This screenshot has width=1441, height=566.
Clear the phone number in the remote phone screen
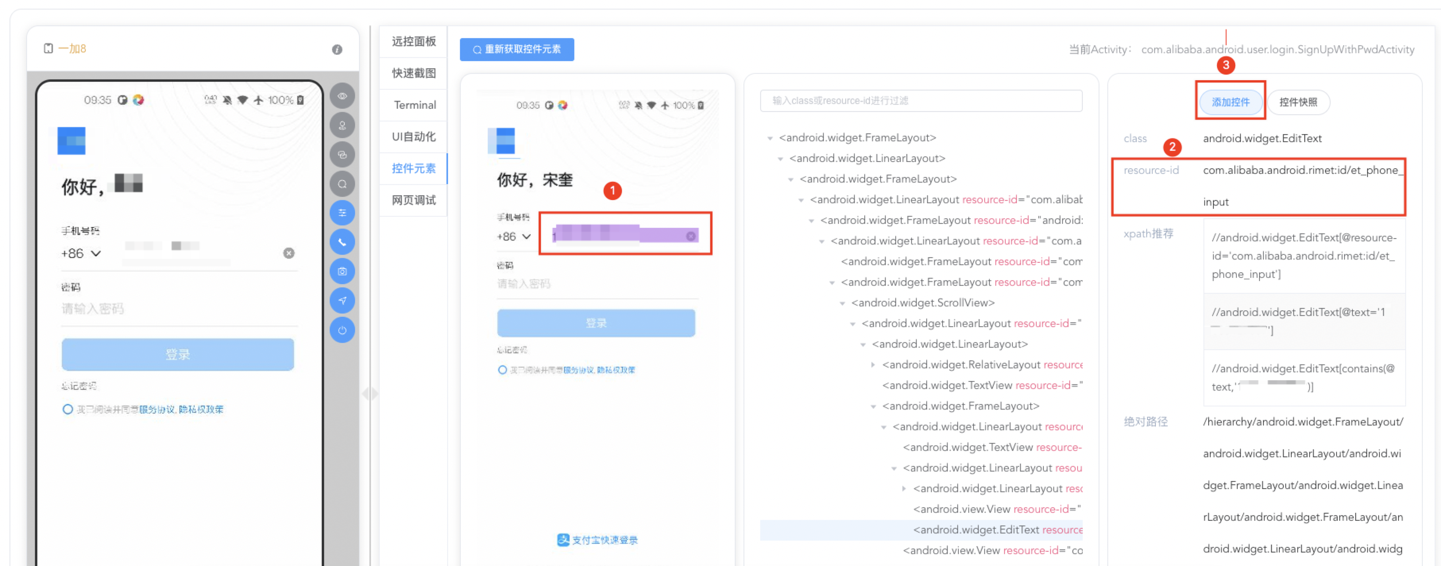tap(289, 253)
